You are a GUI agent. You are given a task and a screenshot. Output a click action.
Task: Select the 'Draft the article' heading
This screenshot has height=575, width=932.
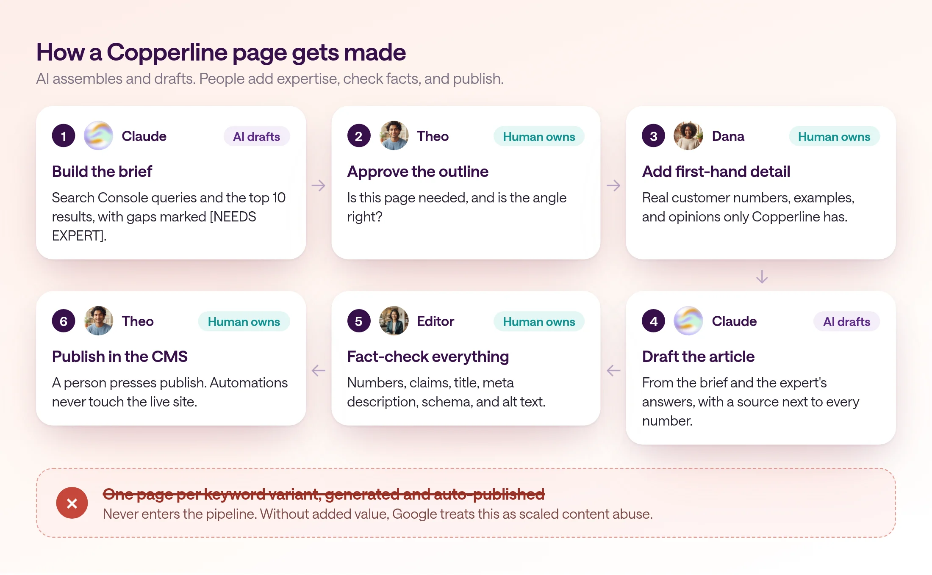tap(698, 357)
